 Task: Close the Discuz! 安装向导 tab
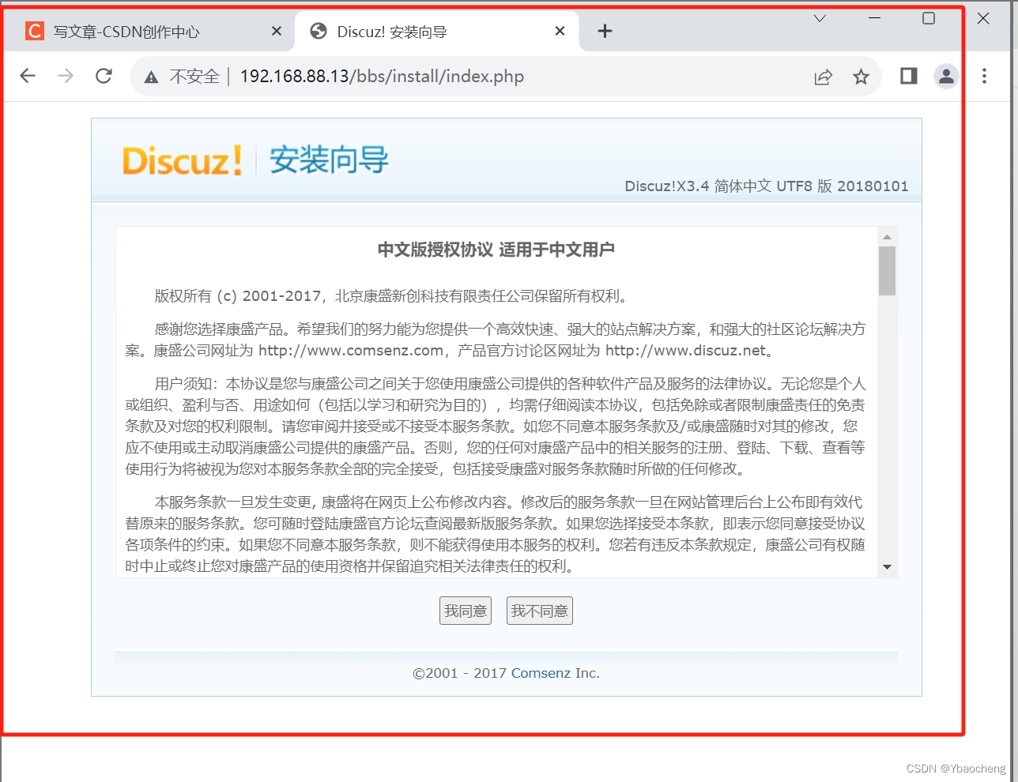pos(560,31)
